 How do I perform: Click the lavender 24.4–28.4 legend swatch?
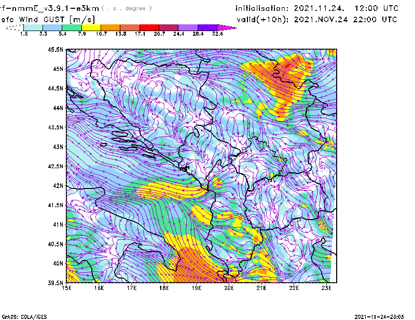pyautogui.click(x=188, y=27)
